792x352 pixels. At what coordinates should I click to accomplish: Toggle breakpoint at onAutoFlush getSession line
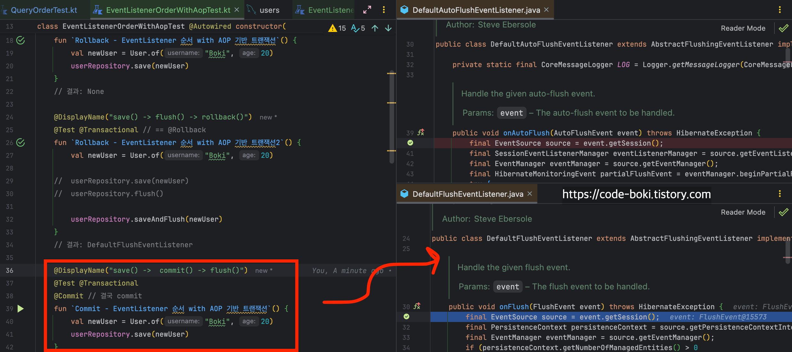click(410, 143)
